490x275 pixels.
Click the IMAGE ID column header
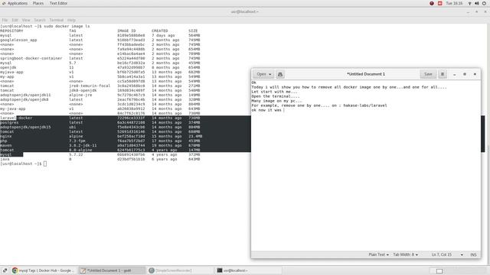point(126,31)
